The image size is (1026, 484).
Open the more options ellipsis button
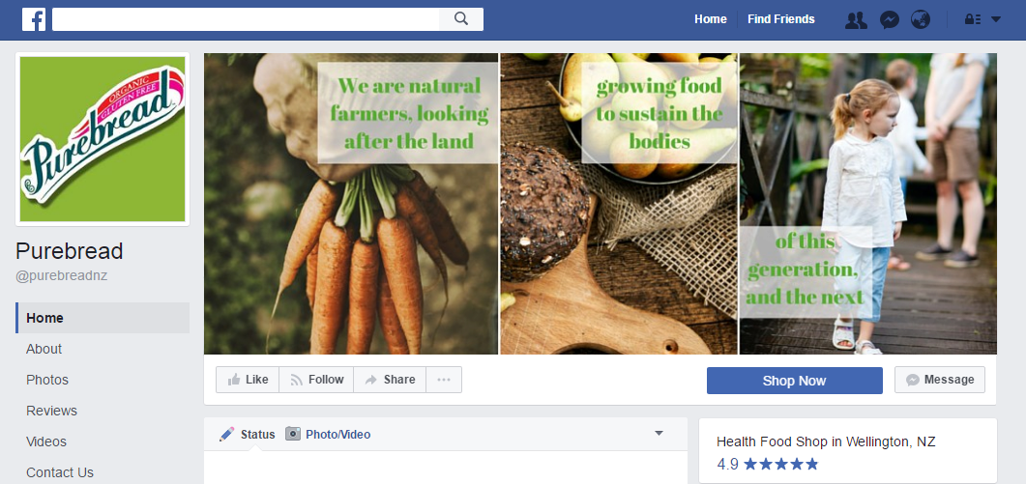tap(444, 380)
